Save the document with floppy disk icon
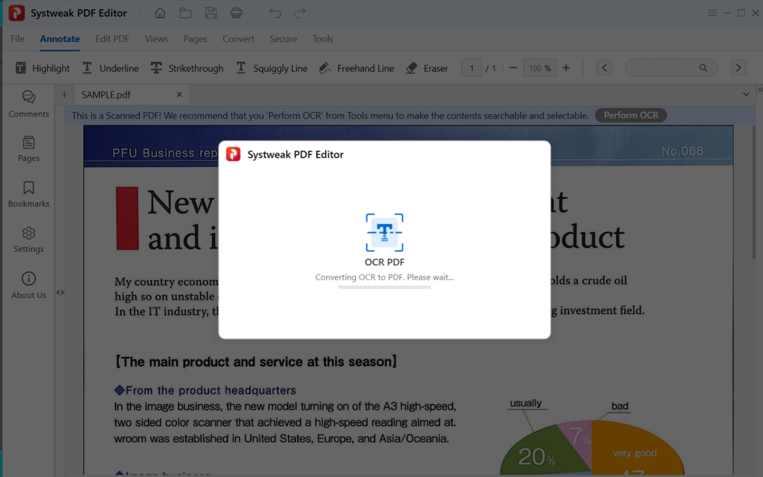The height and width of the screenshot is (477, 763). point(211,13)
